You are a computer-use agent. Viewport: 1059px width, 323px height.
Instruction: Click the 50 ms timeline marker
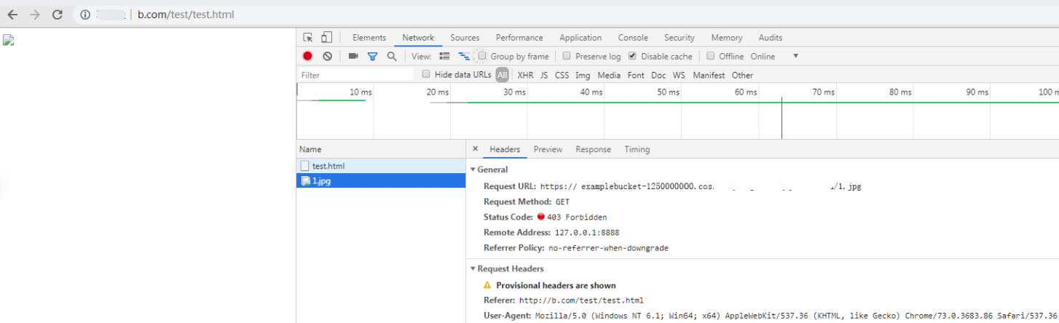[x=668, y=92]
